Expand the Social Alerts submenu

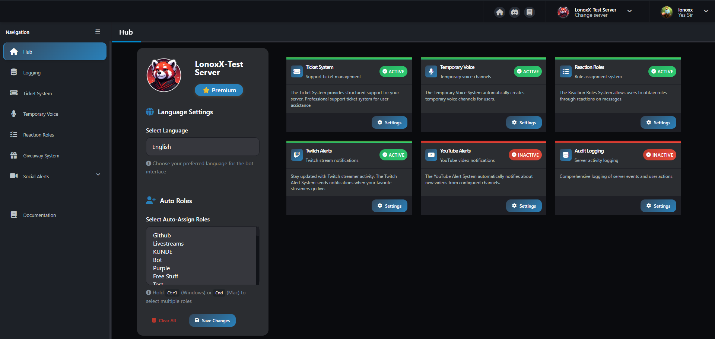(x=98, y=175)
